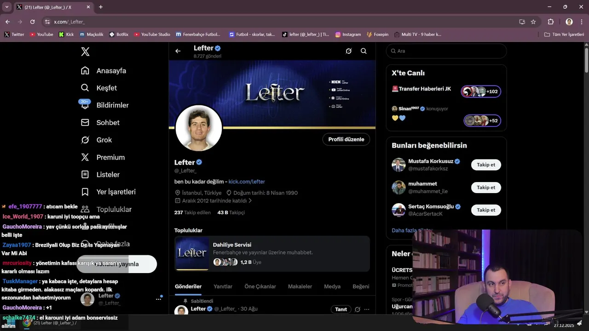Open Bildirimler notifications
The height and width of the screenshot is (331, 589).
click(104, 105)
